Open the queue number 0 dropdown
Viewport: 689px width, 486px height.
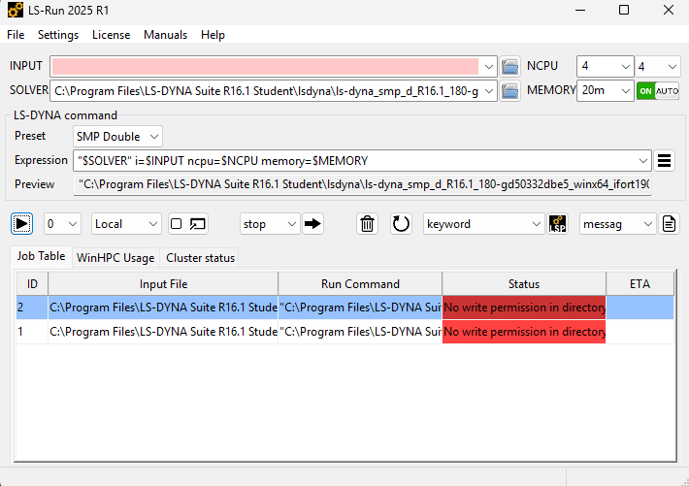(62, 224)
